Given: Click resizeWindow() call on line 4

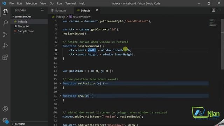Looking at the screenshot, I should (x=75, y=34).
